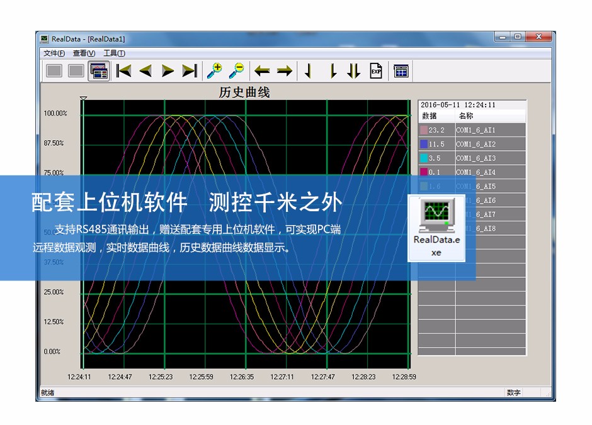Click the triangle cursor marker above chart

click(83, 99)
